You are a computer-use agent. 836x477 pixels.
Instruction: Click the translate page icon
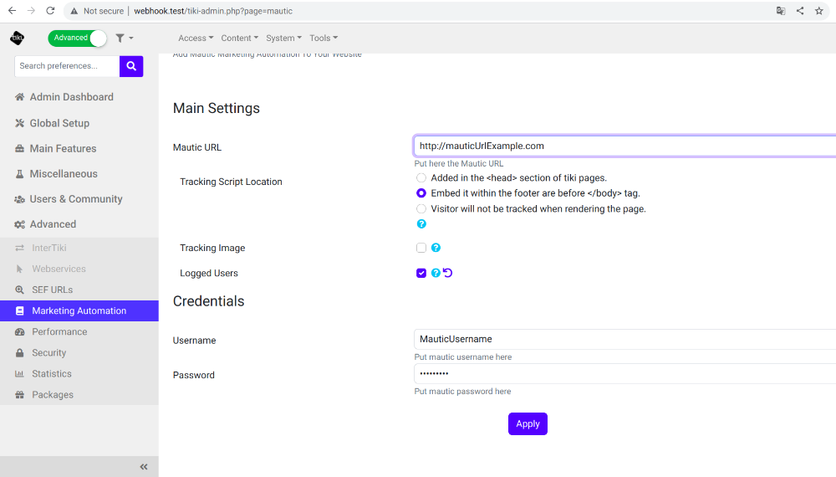781,11
